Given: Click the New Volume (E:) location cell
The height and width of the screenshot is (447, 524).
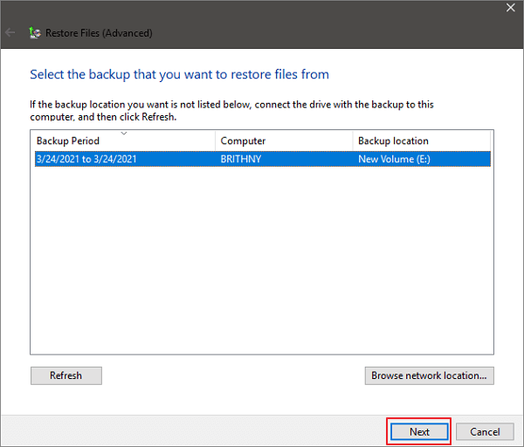Looking at the screenshot, I should (x=395, y=159).
